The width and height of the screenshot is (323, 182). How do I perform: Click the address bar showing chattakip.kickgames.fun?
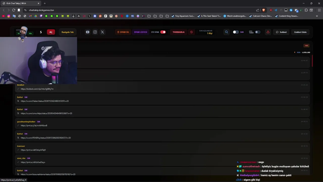pos(141,10)
